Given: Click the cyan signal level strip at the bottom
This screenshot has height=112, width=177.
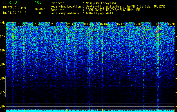Looking at the screenshot, I should [x=90, y=111].
